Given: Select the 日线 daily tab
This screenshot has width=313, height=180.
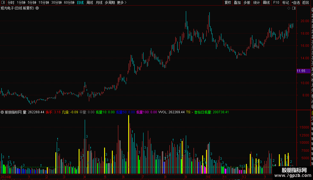Looking at the screenshot, I should [80, 2].
